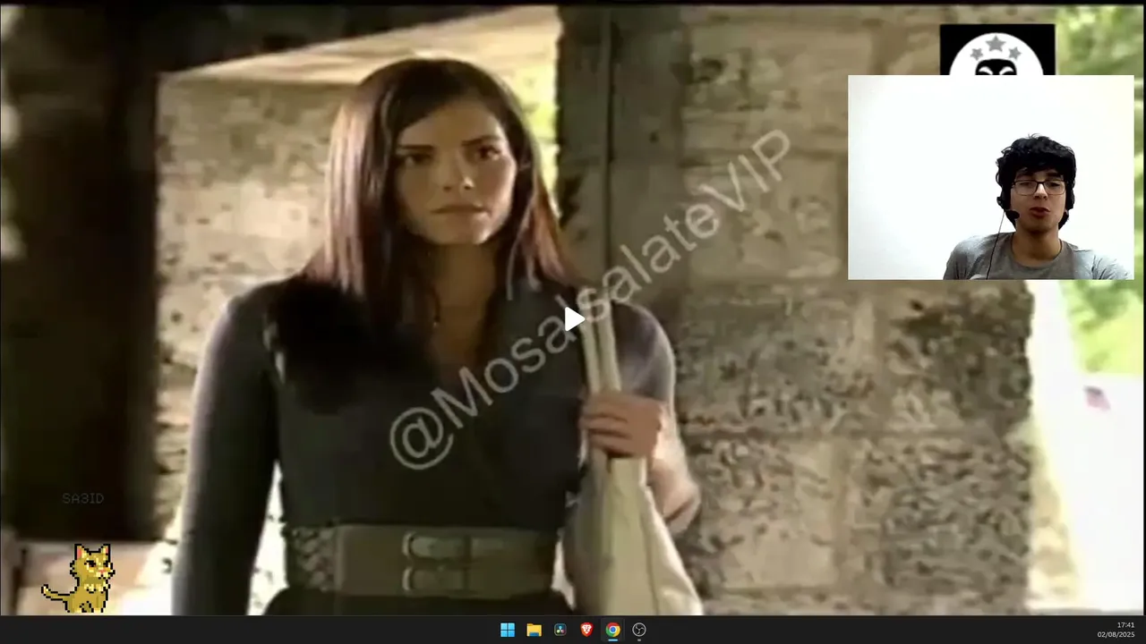Click the play button on the video

coord(574,318)
